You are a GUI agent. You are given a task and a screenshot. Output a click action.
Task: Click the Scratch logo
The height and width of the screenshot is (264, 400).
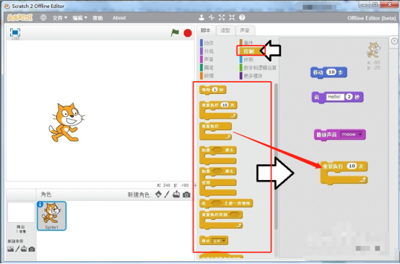[20, 17]
